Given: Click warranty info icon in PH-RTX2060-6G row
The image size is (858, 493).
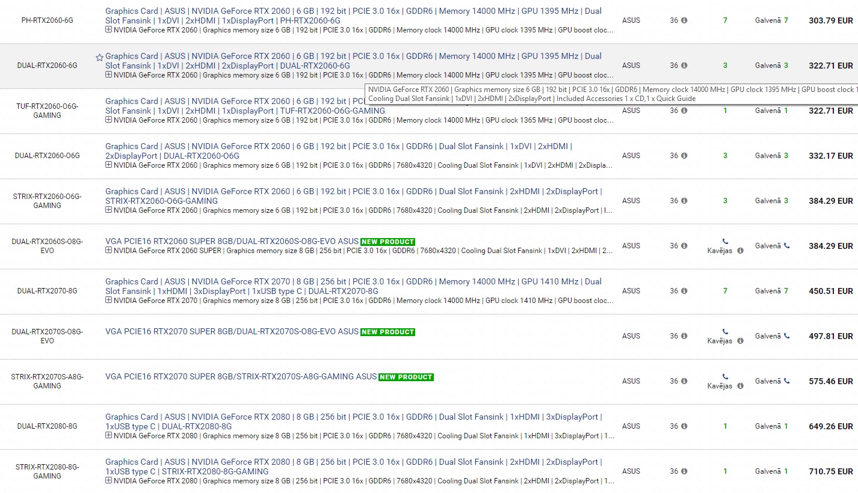Looking at the screenshot, I should click(x=684, y=20).
